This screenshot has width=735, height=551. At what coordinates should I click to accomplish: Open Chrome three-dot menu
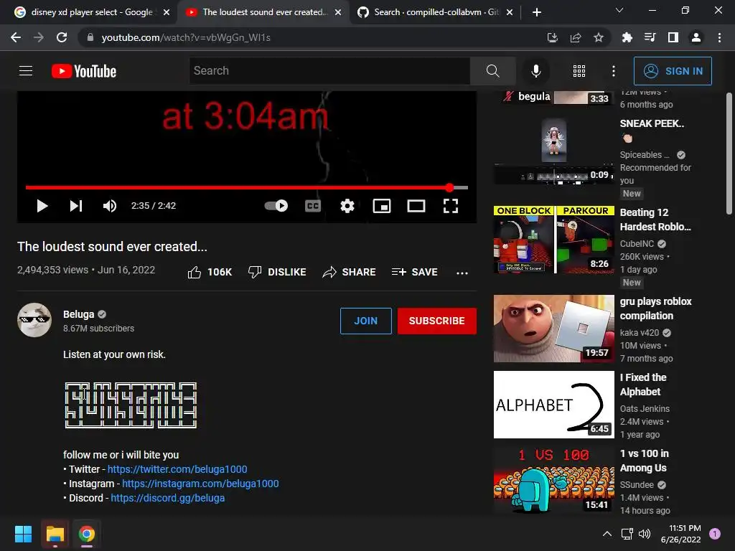click(x=719, y=37)
